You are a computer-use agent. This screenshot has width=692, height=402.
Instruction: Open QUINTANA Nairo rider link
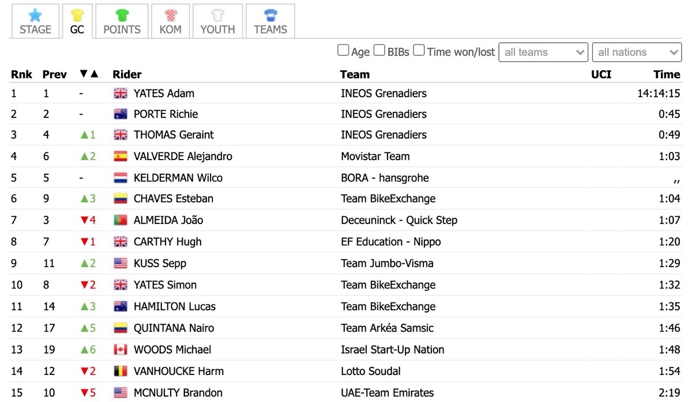[x=174, y=328]
